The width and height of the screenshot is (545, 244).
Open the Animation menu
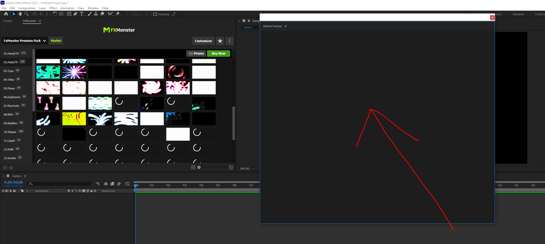(67, 8)
